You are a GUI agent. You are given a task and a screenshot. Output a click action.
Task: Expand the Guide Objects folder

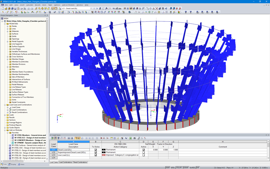[x=5, y=128]
